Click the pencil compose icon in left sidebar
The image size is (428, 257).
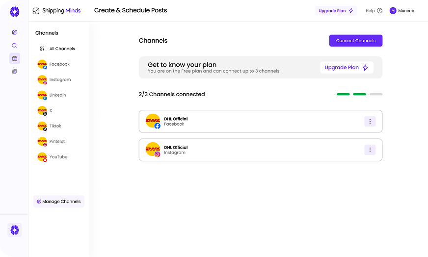click(x=15, y=32)
